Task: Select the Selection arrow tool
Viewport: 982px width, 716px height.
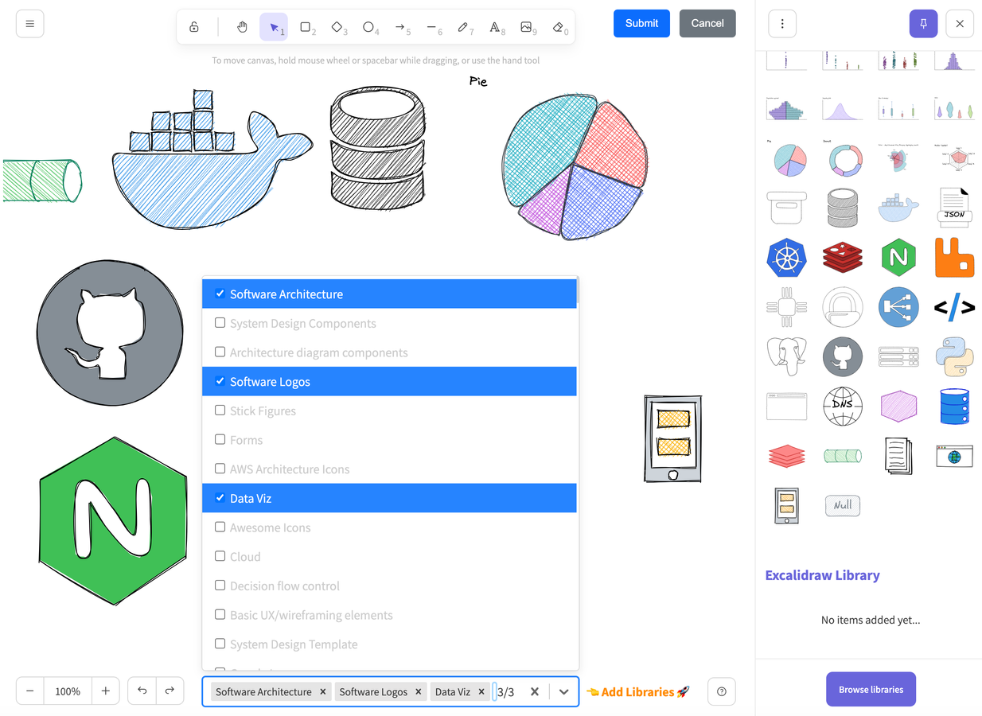Action: pyautogui.click(x=274, y=27)
